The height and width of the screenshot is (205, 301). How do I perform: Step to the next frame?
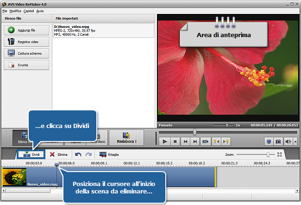[195, 141]
